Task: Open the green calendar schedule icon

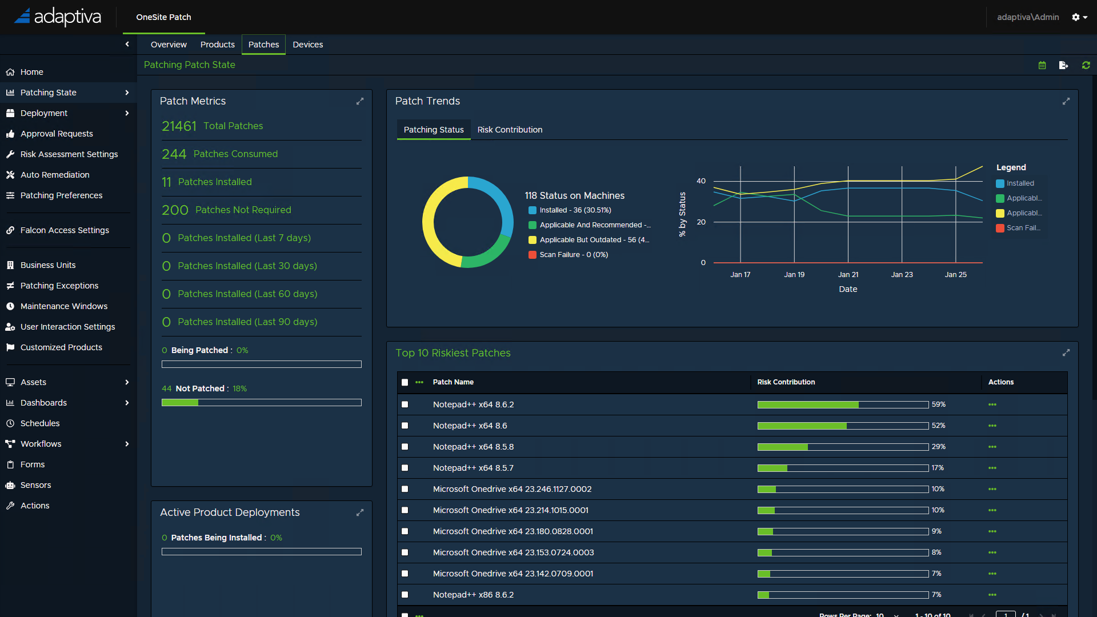Action: coord(1042,65)
